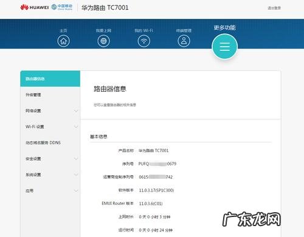Open 网络设置 sidebar item
The width and height of the screenshot is (304, 237).
click(50, 111)
